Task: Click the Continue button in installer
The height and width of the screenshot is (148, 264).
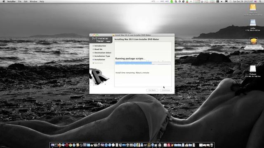Action: (166, 90)
